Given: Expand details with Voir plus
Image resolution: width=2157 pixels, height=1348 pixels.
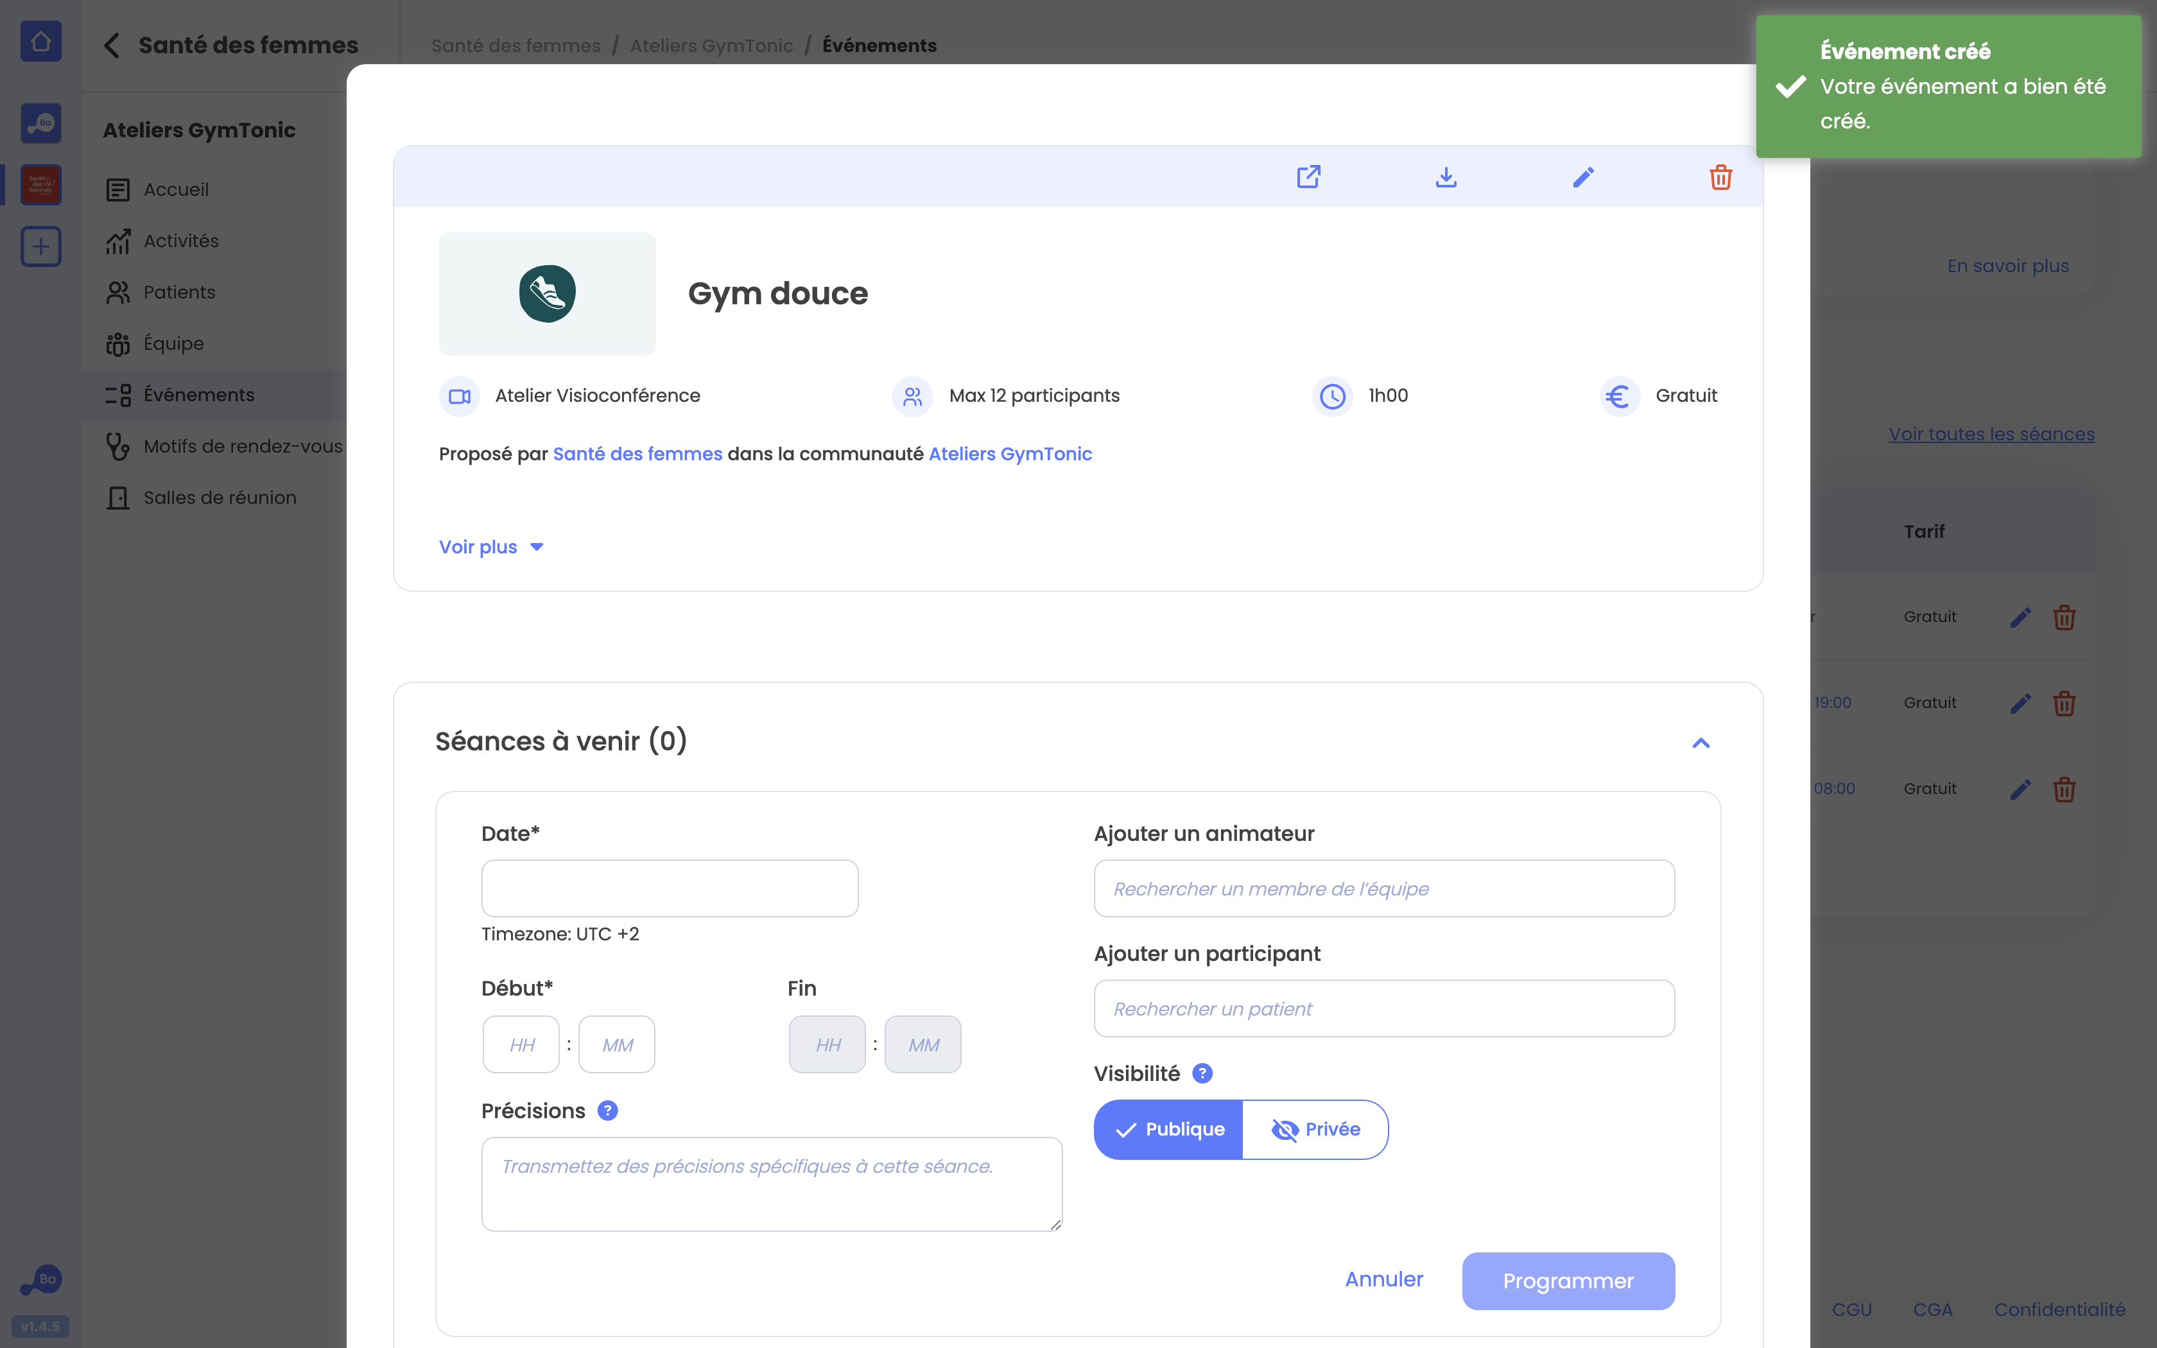Looking at the screenshot, I should pos(491,546).
